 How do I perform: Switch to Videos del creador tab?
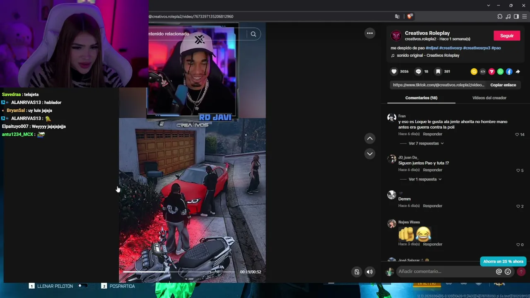[x=489, y=98]
